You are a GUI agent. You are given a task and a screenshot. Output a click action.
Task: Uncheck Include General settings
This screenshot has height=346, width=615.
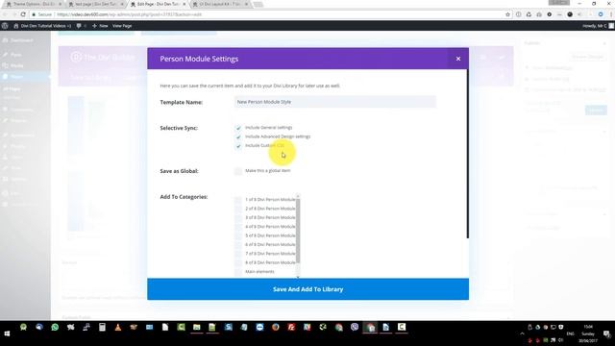click(238, 128)
